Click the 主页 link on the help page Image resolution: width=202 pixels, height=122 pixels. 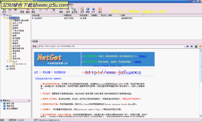point(36,72)
